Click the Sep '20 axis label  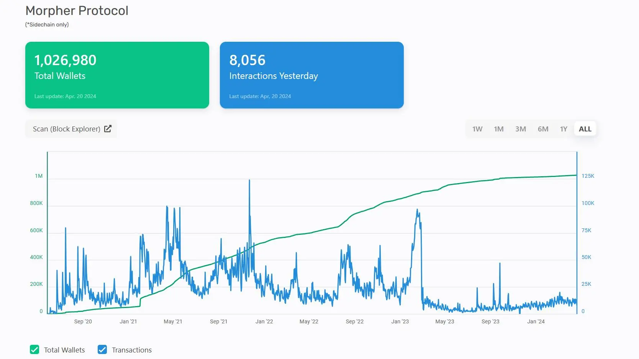click(x=83, y=321)
